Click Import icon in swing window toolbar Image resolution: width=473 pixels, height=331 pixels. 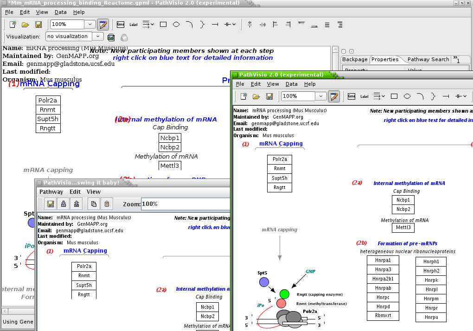(64, 204)
